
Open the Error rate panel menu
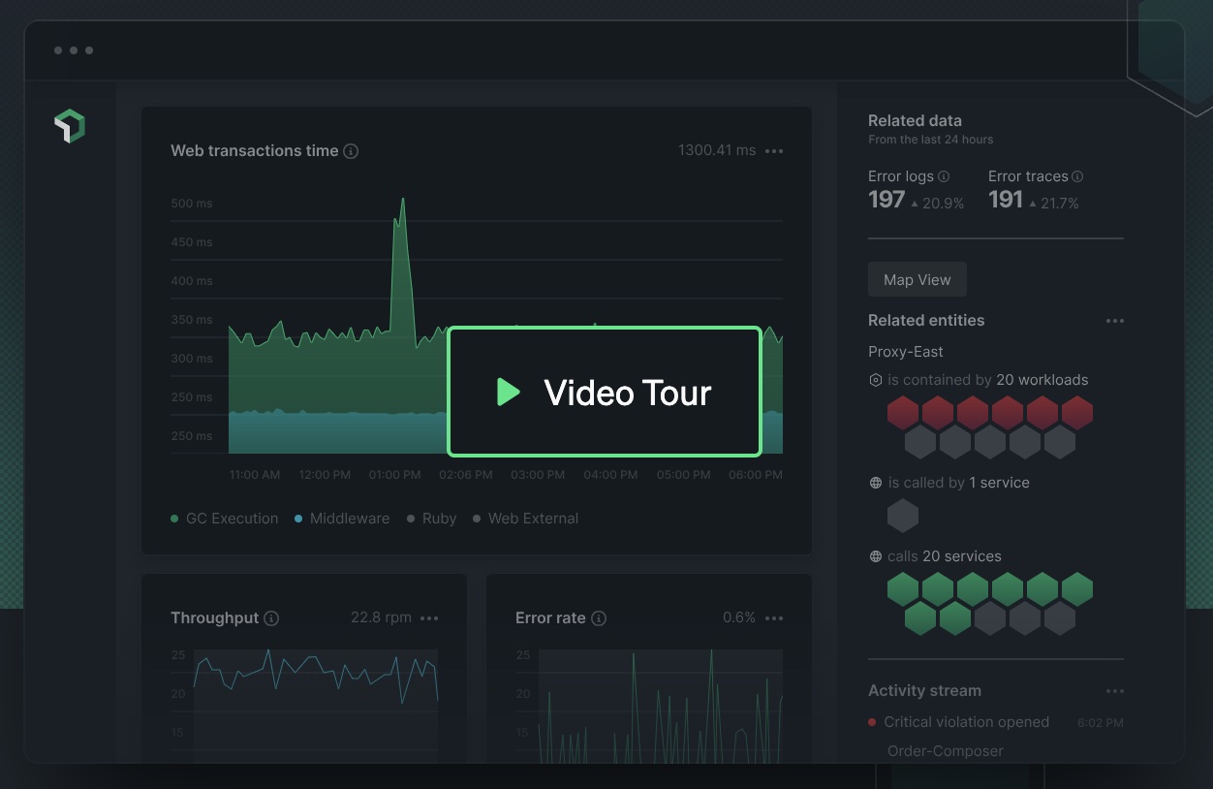tap(774, 618)
